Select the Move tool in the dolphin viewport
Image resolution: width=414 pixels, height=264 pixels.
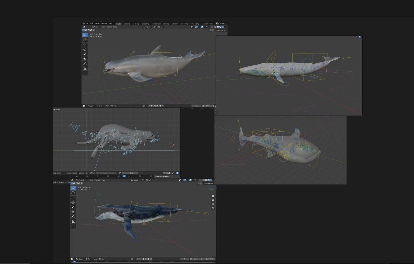tap(85, 45)
